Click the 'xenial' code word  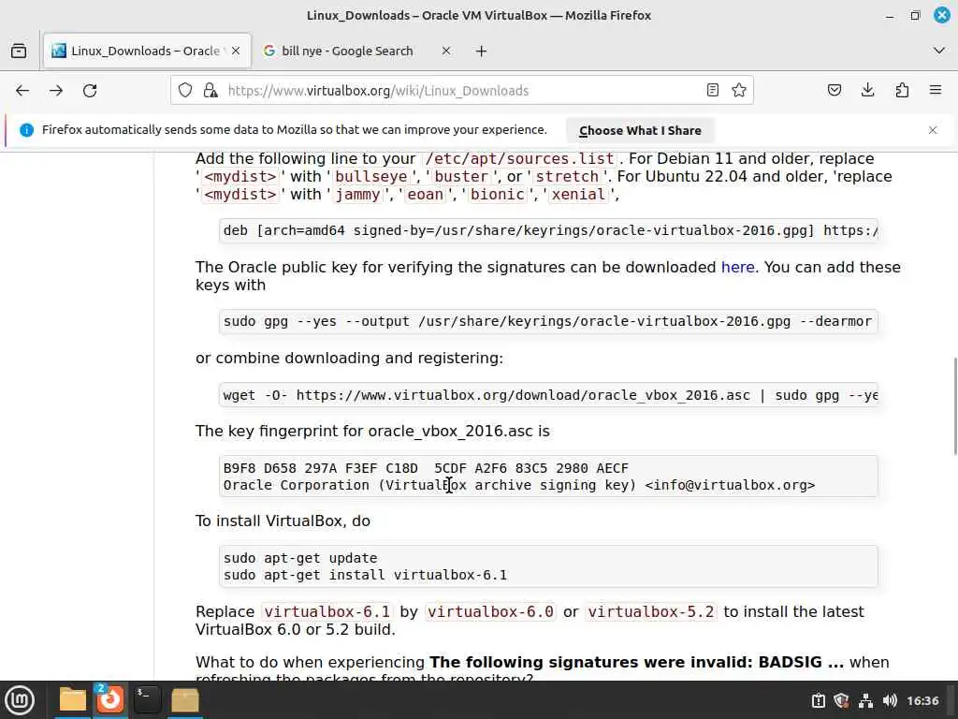(578, 195)
